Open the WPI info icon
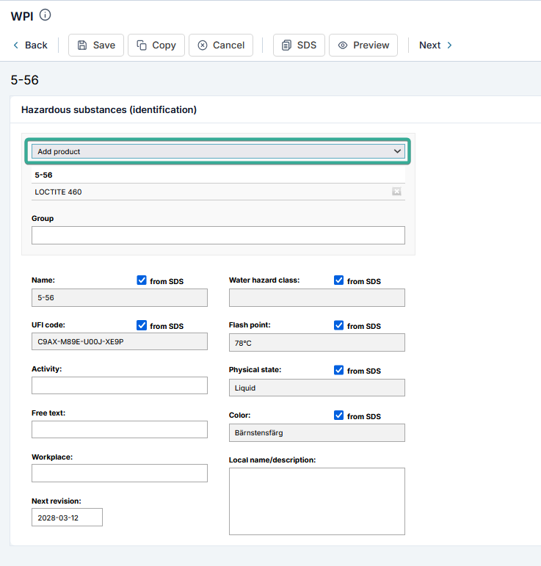The width and height of the screenshot is (541, 566). pos(45,15)
